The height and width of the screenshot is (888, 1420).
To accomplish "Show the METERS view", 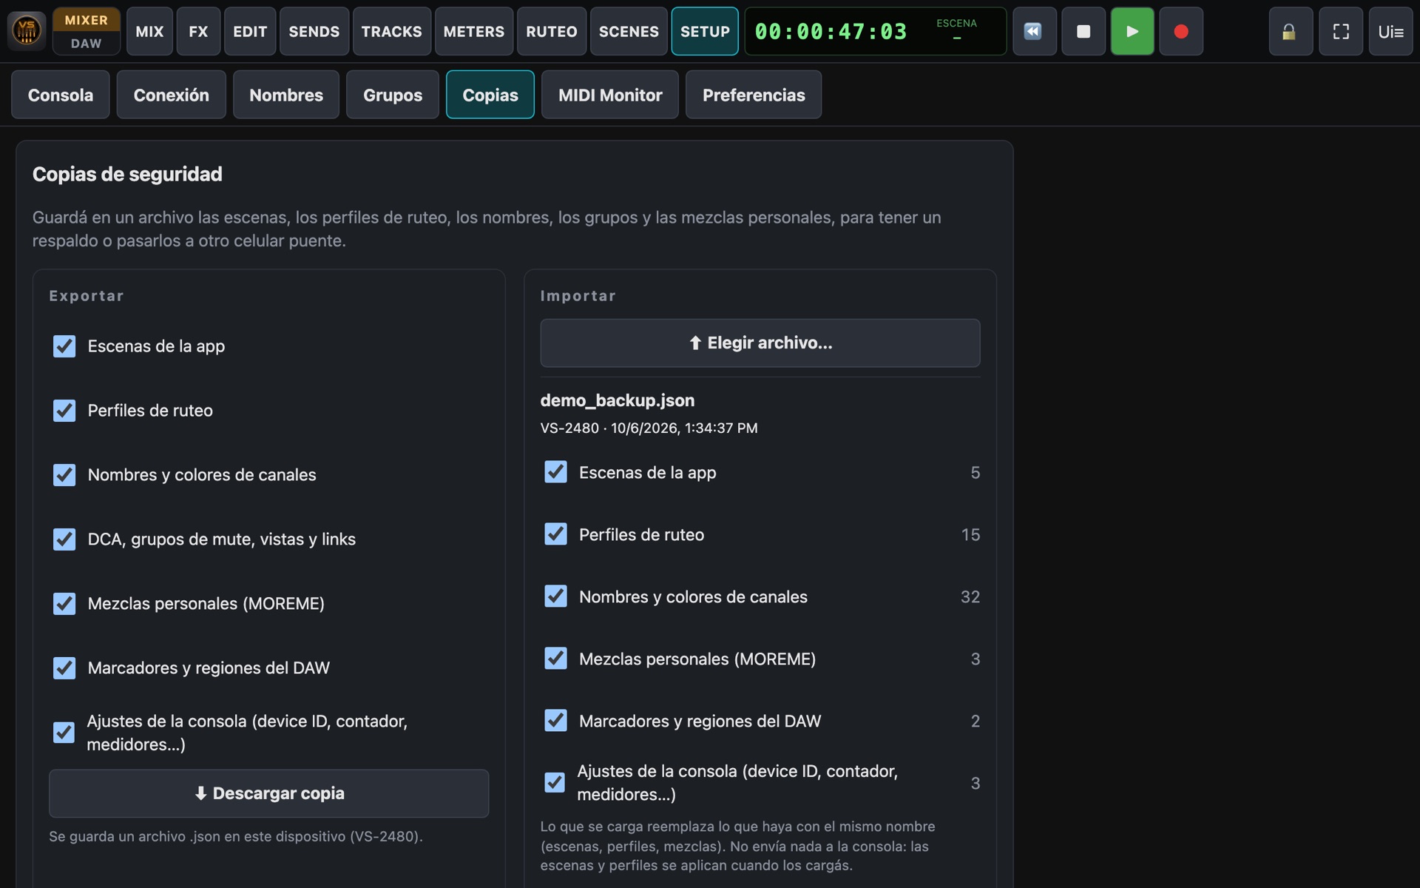I will pos(474,31).
